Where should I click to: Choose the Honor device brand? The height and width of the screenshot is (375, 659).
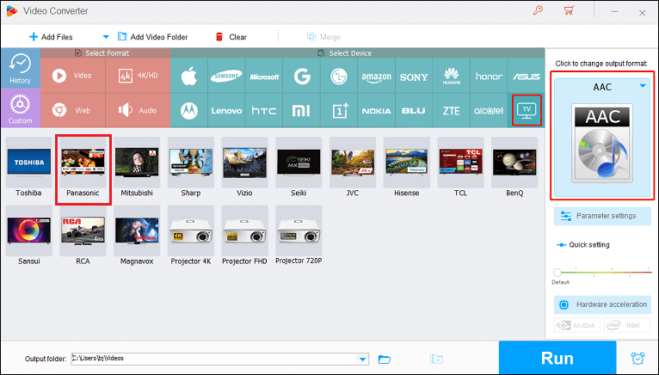click(489, 76)
